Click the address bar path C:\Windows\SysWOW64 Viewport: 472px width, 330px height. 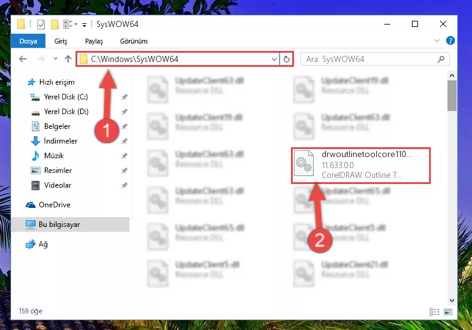tap(134, 59)
